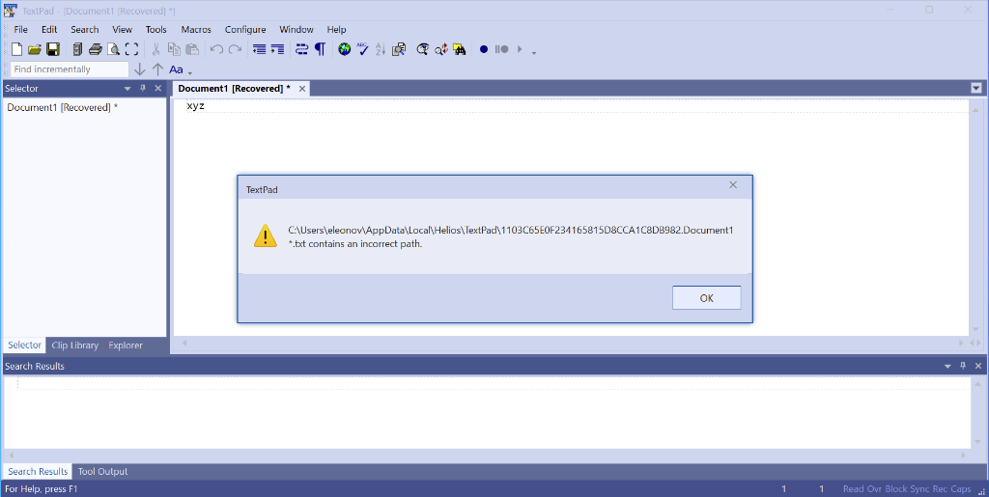Click the Copy toolbar icon
This screenshot has width=989, height=497.
click(174, 49)
